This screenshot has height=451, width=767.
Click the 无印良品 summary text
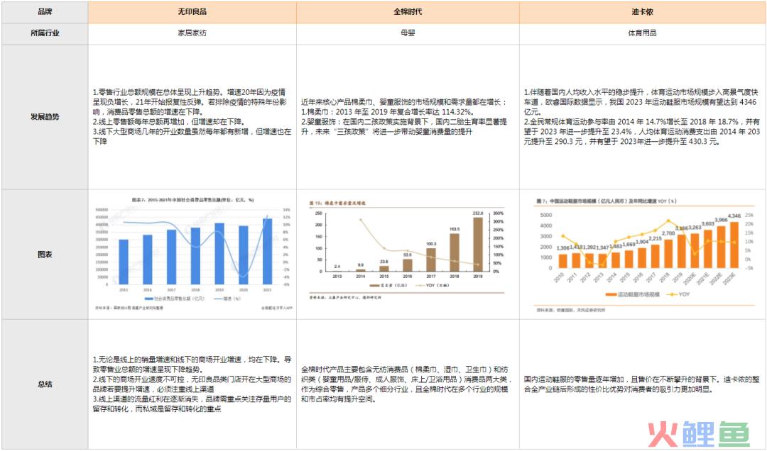click(192, 384)
